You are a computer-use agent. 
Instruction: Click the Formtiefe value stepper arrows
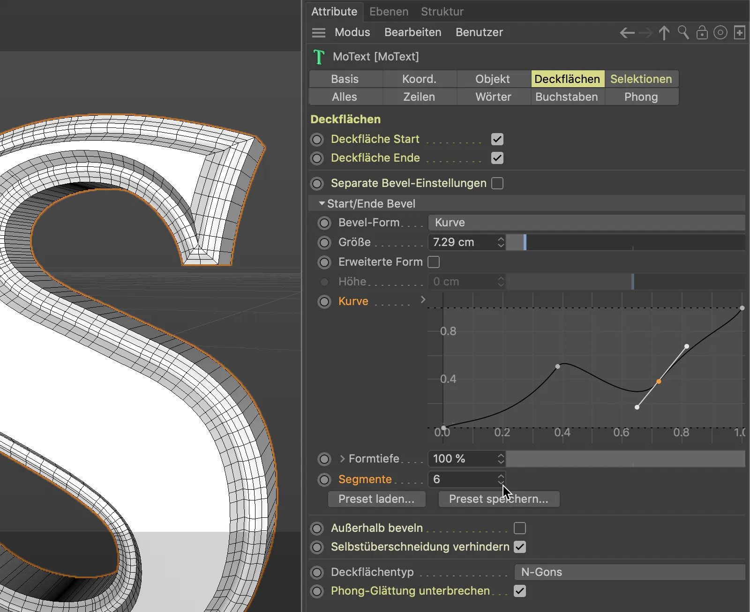point(501,459)
